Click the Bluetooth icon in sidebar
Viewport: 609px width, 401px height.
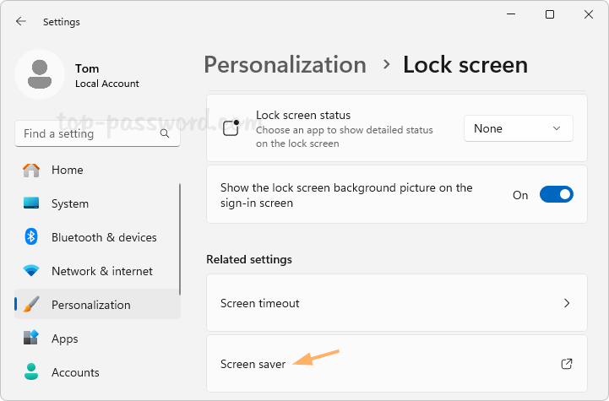pos(31,237)
